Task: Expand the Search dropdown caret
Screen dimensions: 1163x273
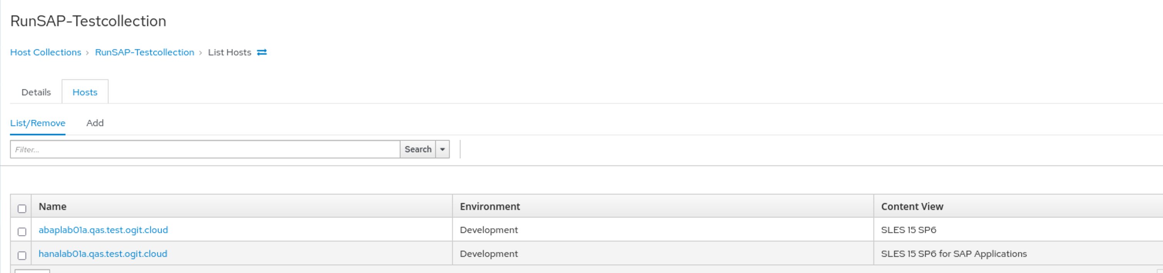Action: 442,150
